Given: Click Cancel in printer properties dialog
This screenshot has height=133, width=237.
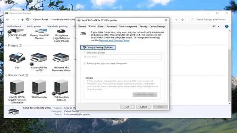Looking at the screenshot, I should point(144,107).
